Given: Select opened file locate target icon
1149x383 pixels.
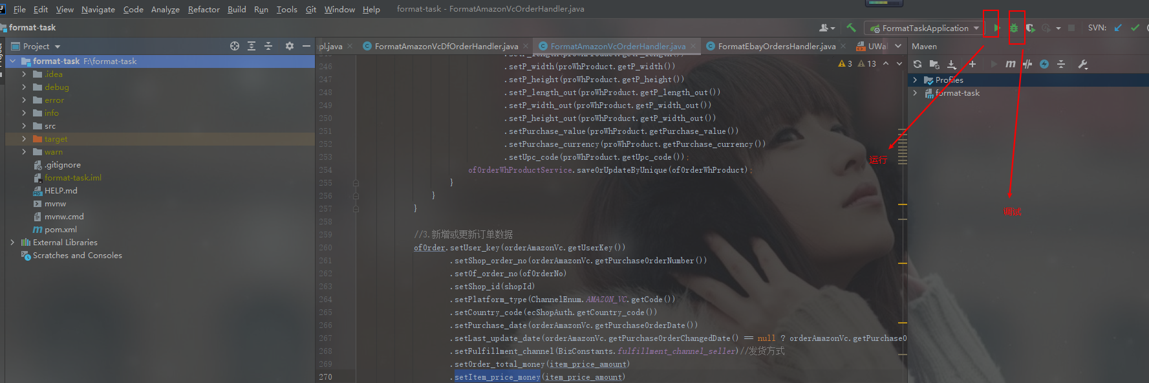Looking at the screenshot, I should click(234, 46).
